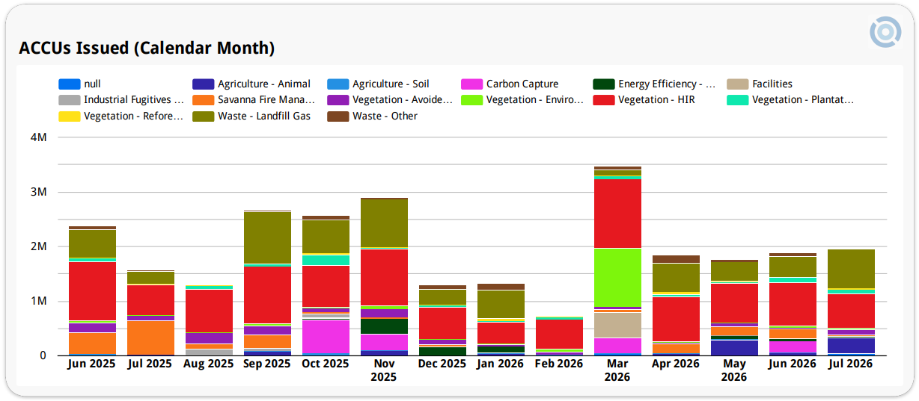The image size is (919, 401).
Task: Click the Mar 2026 axis label
Action: tap(617, 370)
